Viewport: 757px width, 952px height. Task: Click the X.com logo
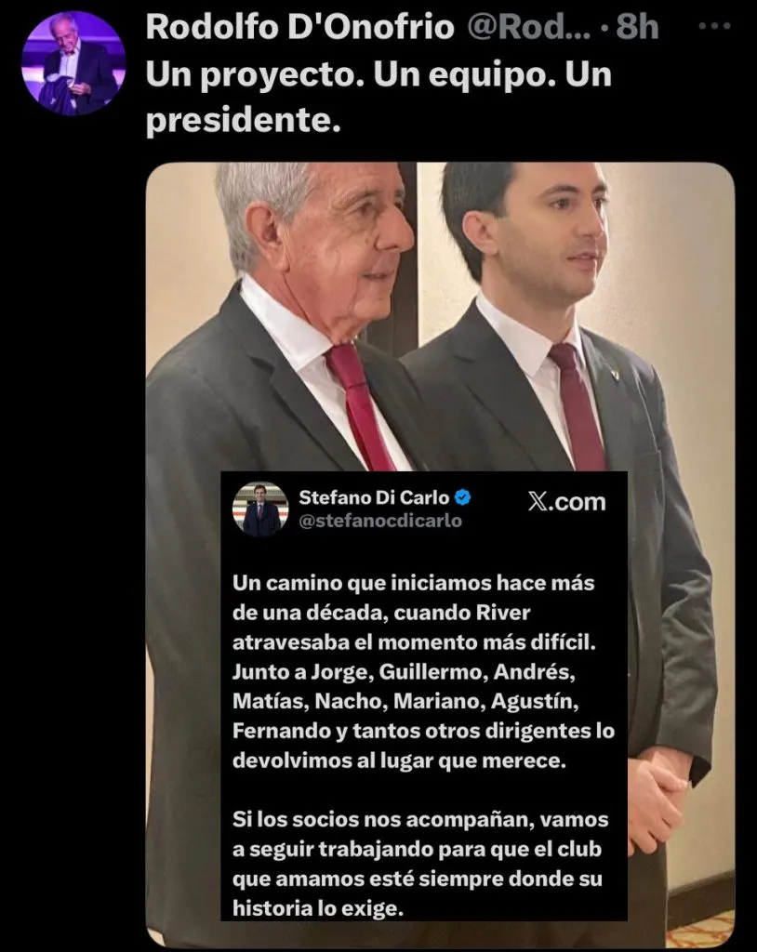coord(566,502)
